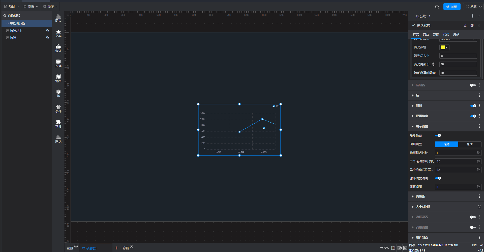Toggle the 播放动画 switch
This screenshot has width=484, height=252.
438,135
